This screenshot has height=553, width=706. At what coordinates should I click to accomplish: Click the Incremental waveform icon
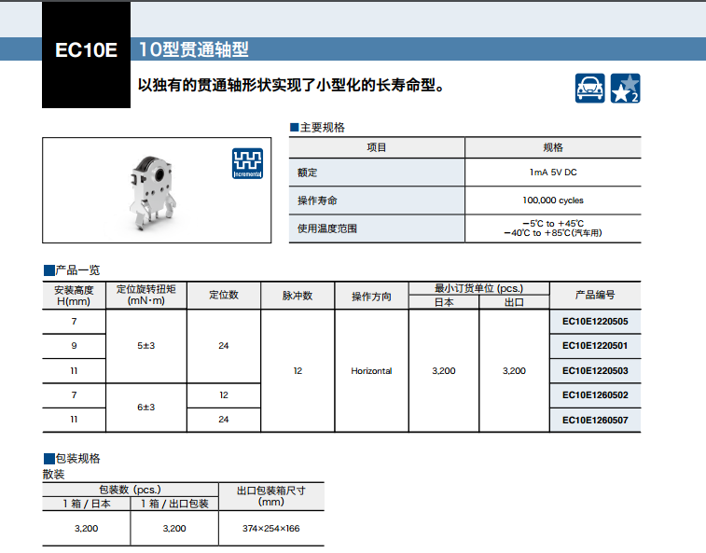click(x=247, y=163)
